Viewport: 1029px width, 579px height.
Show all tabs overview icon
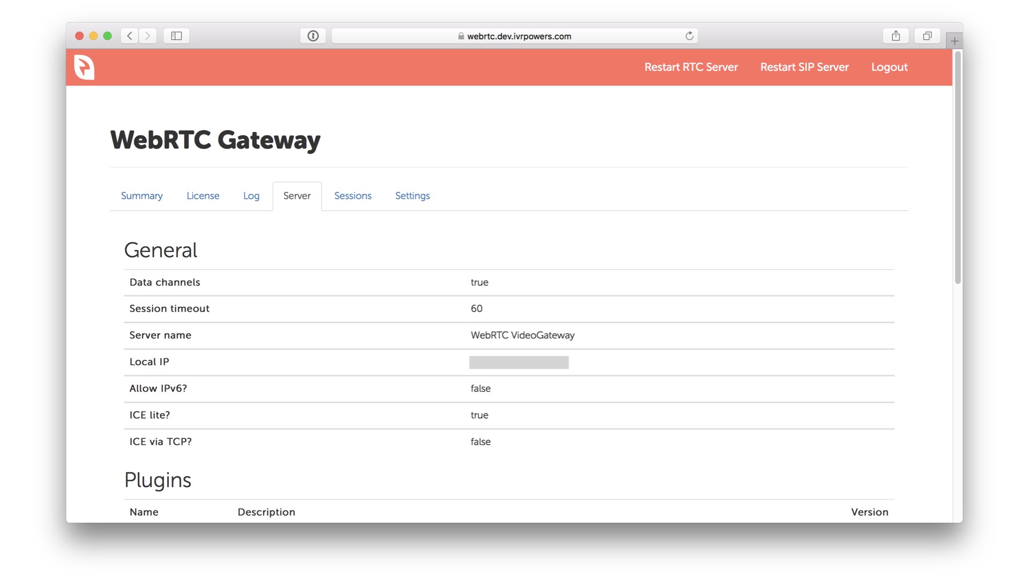point(927,36)
